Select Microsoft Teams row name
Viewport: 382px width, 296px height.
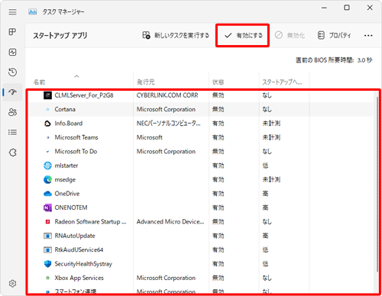(76, 137)
